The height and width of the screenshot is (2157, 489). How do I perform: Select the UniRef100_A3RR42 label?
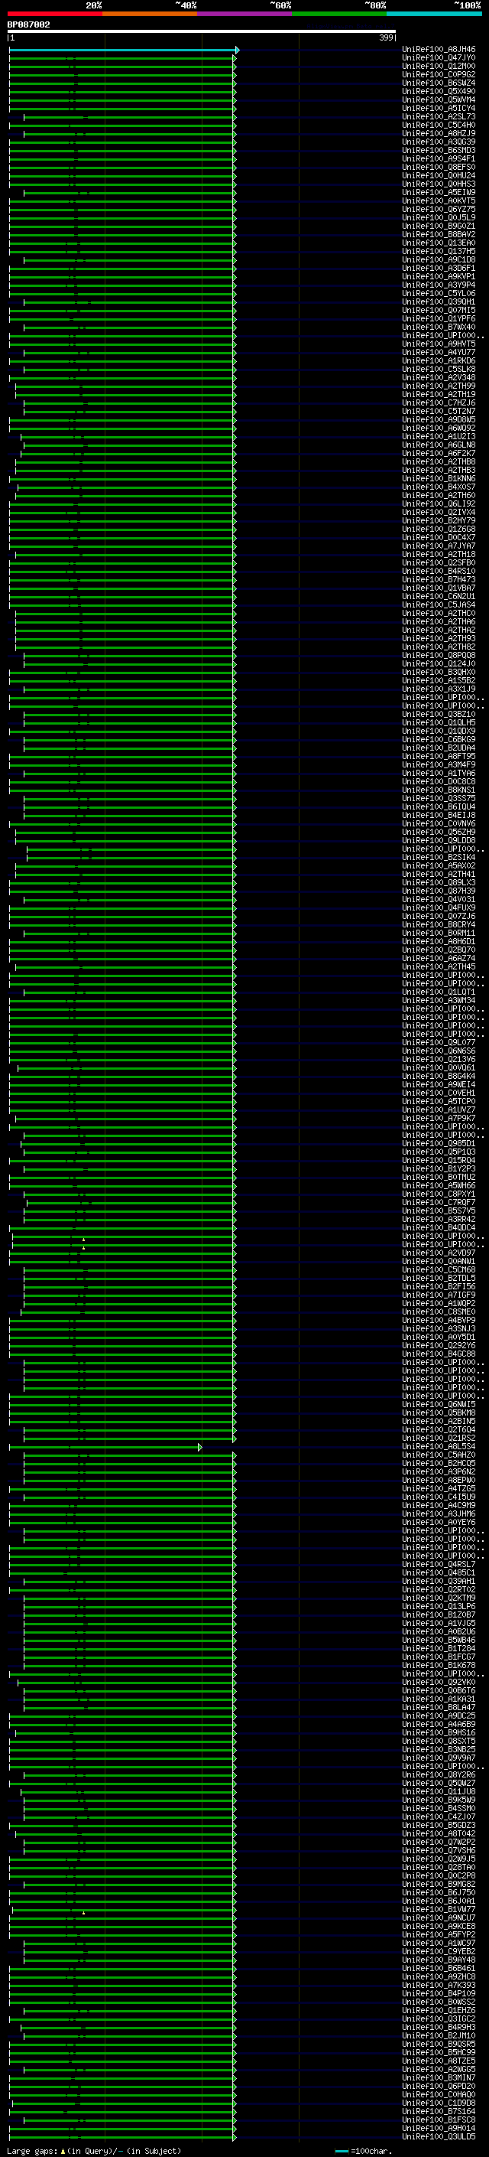tap(439, 1219)
